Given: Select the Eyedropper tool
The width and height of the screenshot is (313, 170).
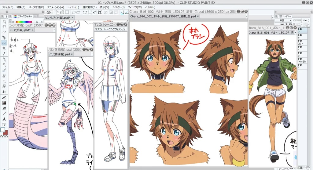Looking at the screenshot, I should click(4, 54).
